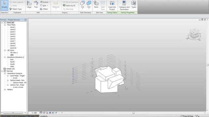
Task: Toggle Press & Drag checkbox
Action: (182, 116)
